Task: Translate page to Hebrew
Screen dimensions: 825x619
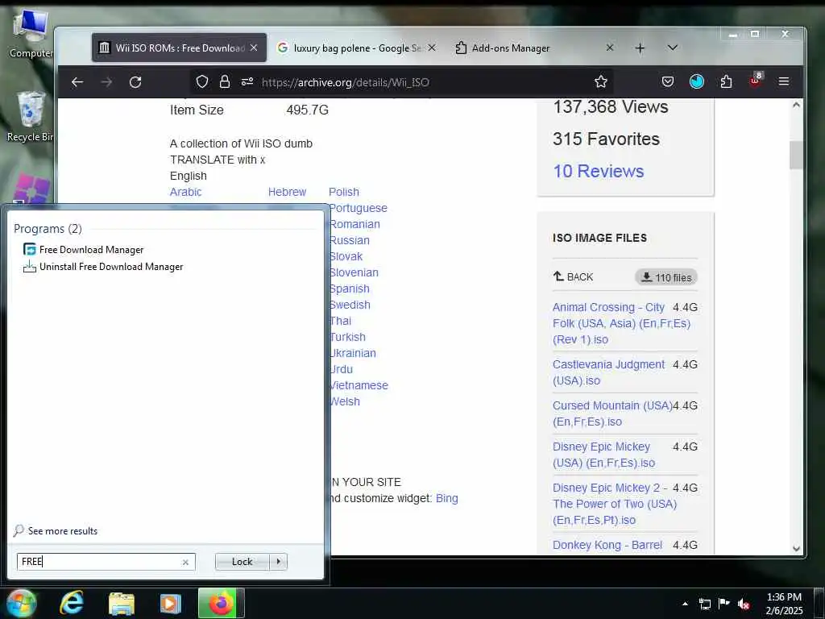Action: (287, 192)
